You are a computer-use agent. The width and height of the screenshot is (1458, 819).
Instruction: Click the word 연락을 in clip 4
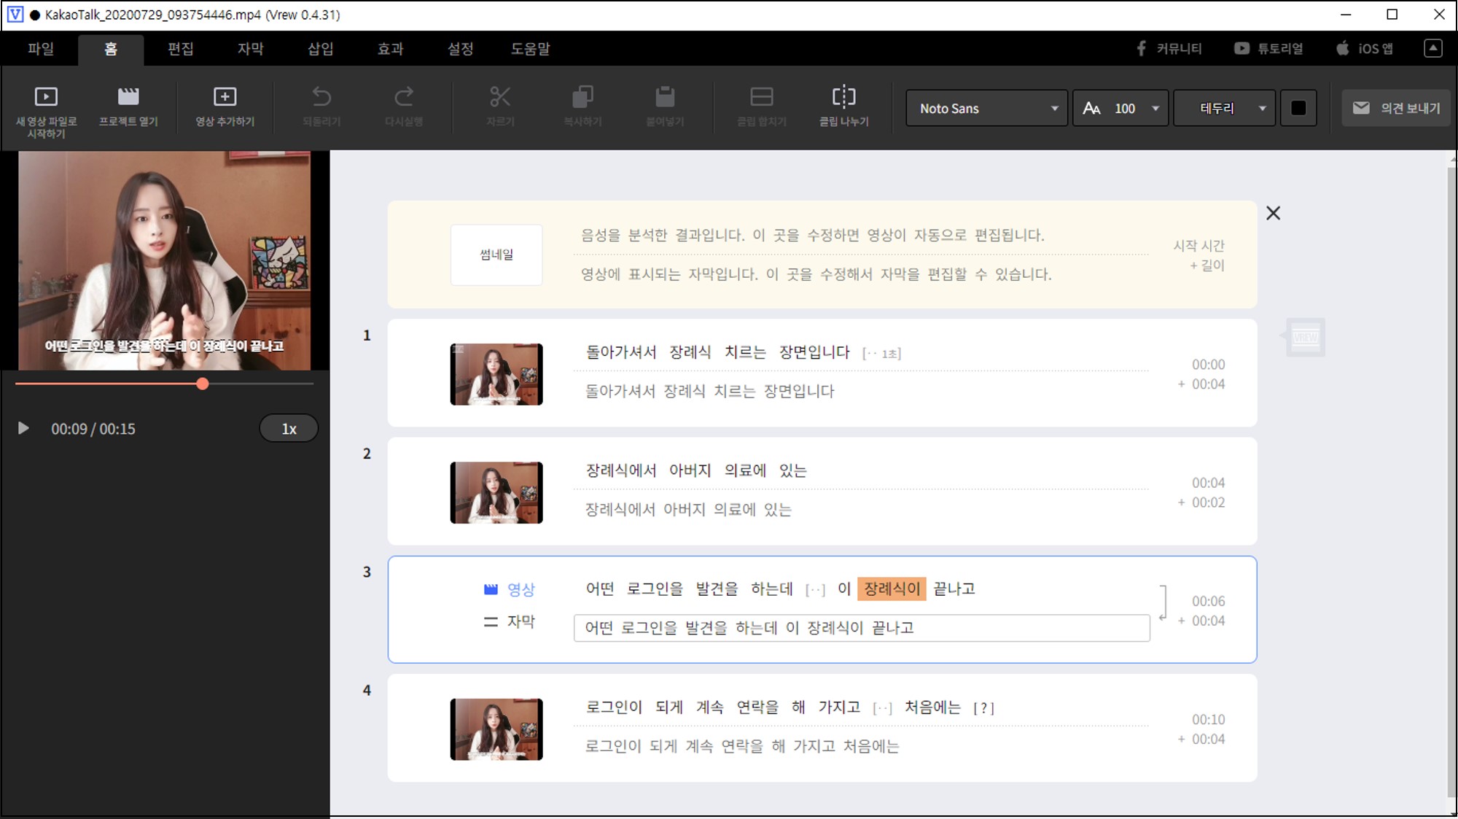click(x=757, y=707)
